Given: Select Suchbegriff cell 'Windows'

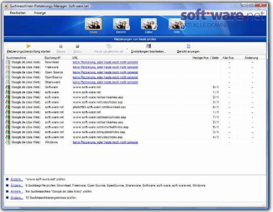Looking at the screenshot, I should click(x=51, y=142).
